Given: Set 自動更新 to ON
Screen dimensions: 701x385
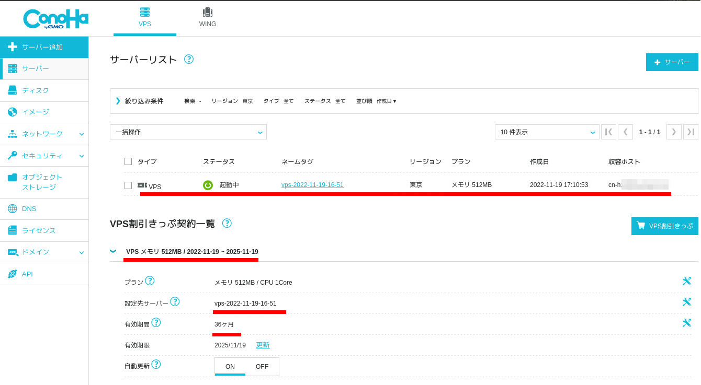Looking at the screenshot, I should point(230,367).
